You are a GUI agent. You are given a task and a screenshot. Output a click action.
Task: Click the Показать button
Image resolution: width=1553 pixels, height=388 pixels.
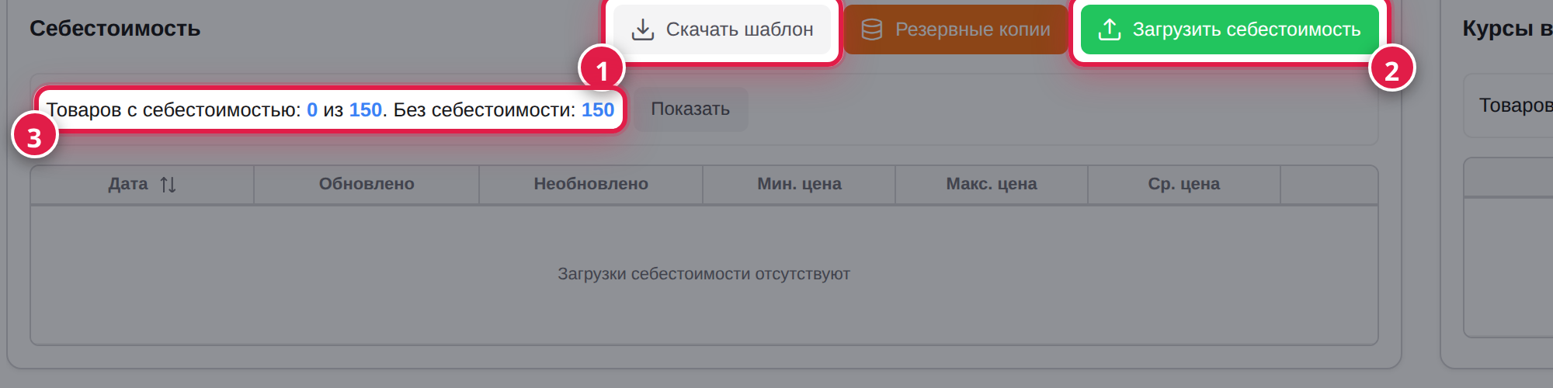[690, 109]
